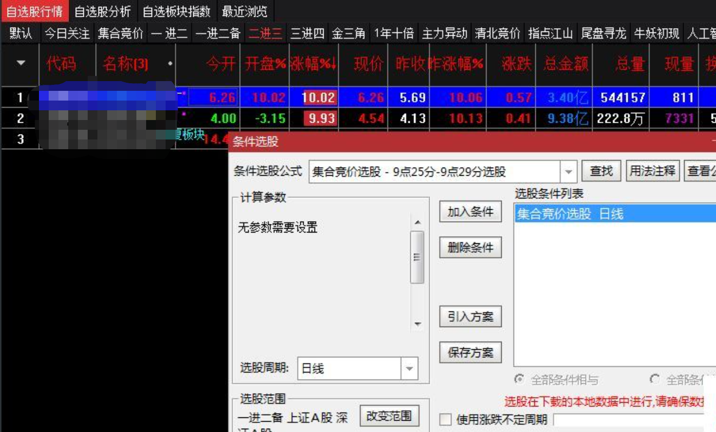716x432 pixels.
Task: Sort by 总金额 column header
Action: tap(566, 64)
